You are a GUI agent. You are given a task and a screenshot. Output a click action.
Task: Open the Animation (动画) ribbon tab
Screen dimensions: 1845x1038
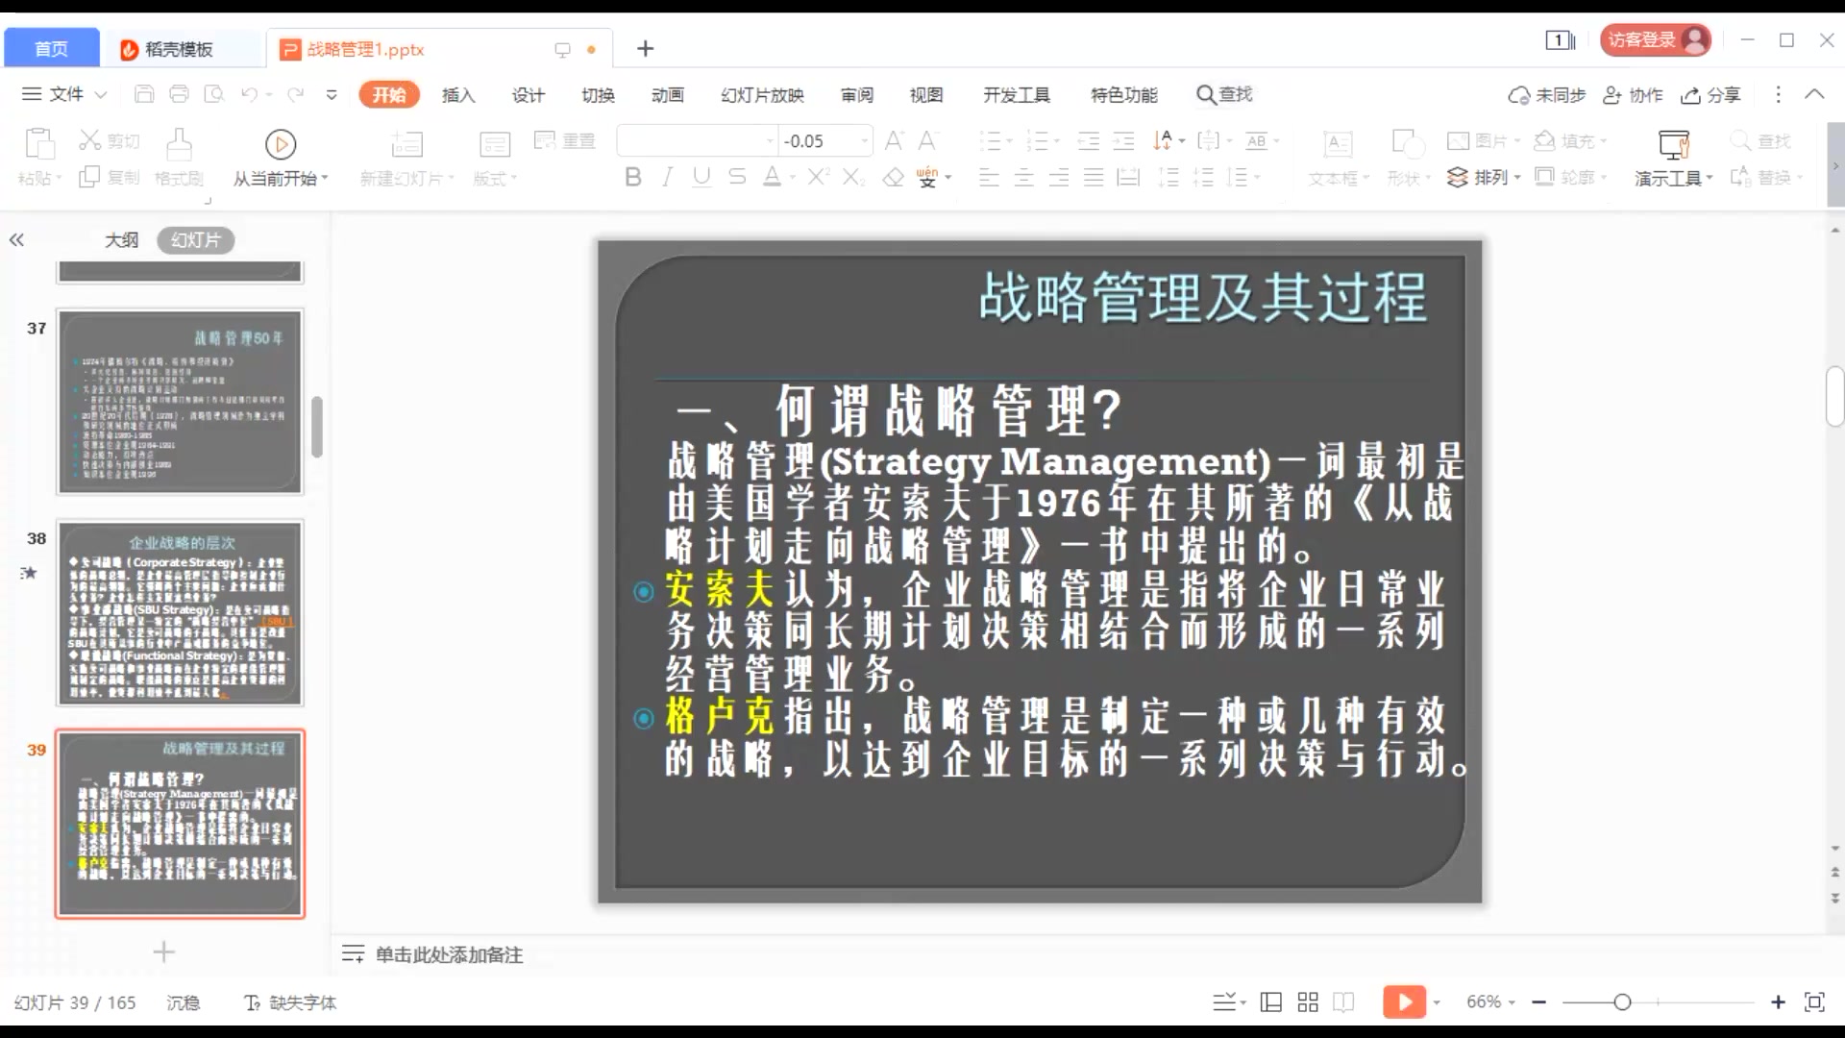(667, 95)
